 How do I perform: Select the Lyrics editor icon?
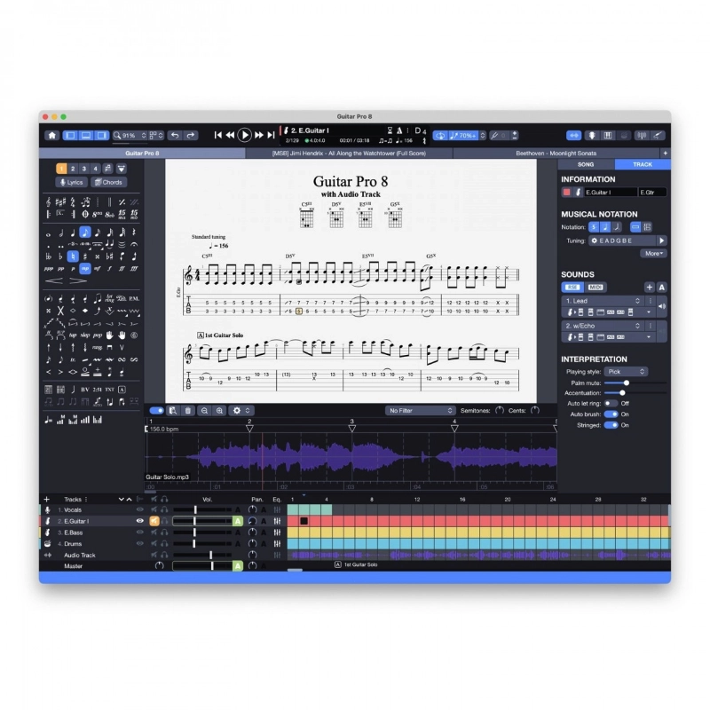click(x=74, y=182)
